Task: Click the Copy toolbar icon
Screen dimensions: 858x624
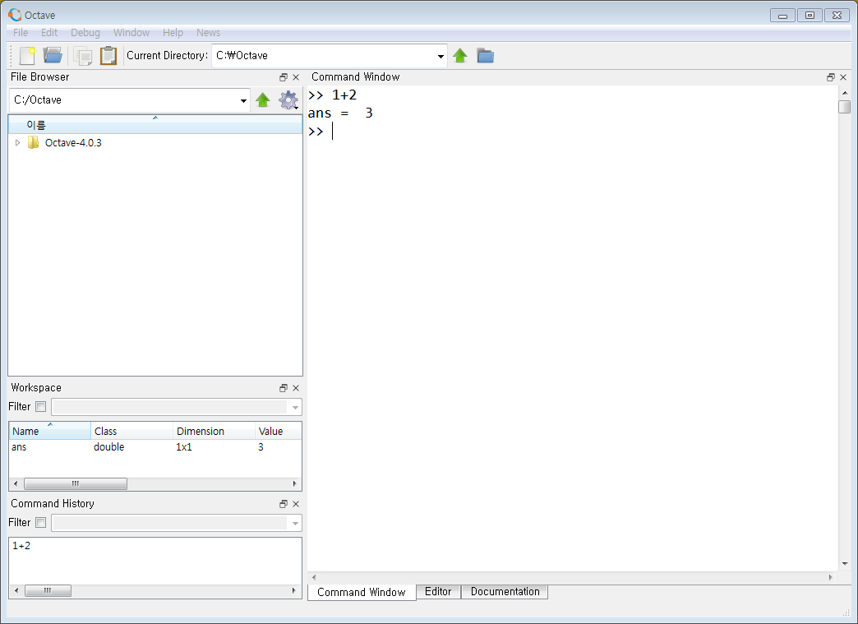Action: (83, 55)
